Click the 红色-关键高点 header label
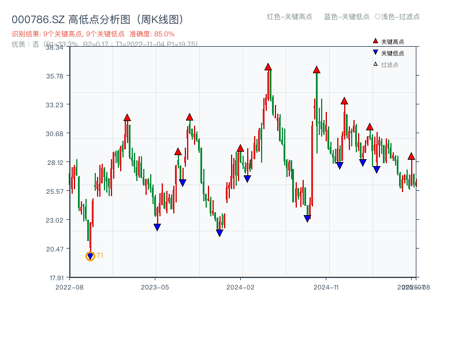Image resolution: width=462 pixels, height=346 pixels. pyautogui.click(x=290, y=17)
